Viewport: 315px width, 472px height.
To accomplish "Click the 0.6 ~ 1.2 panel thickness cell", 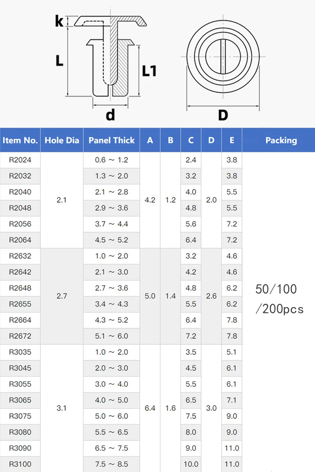I will (x=111, y=160).
